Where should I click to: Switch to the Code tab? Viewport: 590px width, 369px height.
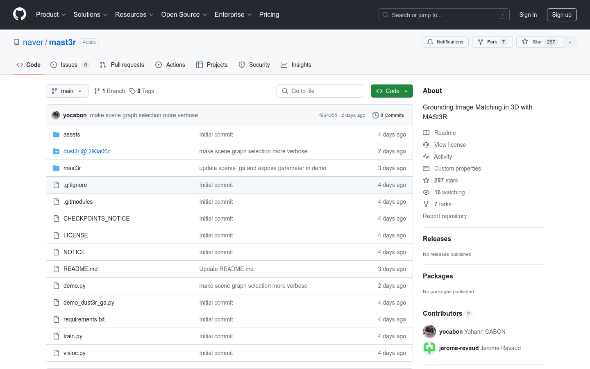(28, 65)
